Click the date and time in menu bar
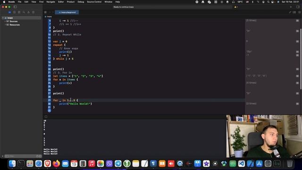302x170 pixels. click(290, 2)
